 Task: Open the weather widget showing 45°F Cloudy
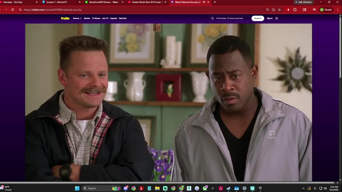6,188
